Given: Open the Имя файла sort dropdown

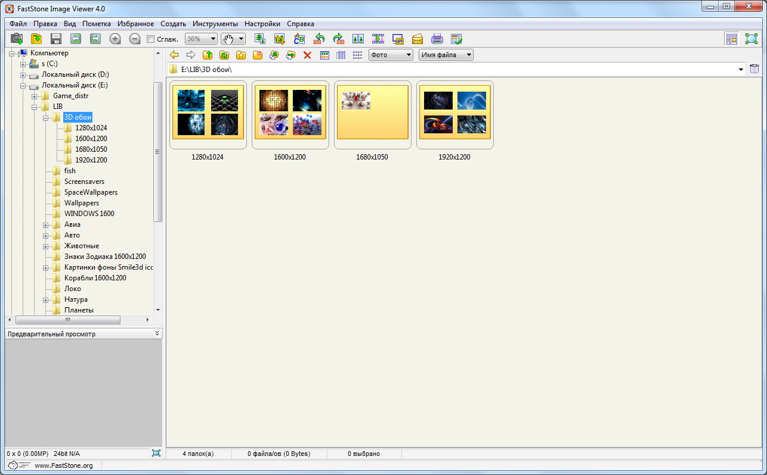Looking at the screenshot, I should tap(446, 55).
